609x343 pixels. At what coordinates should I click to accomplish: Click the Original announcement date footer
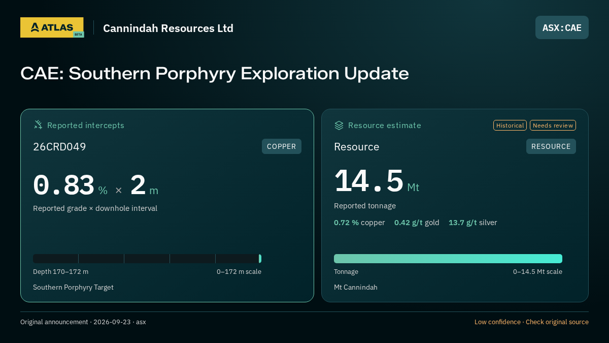83,322
